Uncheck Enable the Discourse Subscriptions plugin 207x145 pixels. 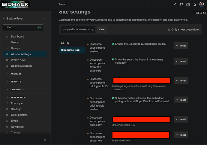(113, 44)
